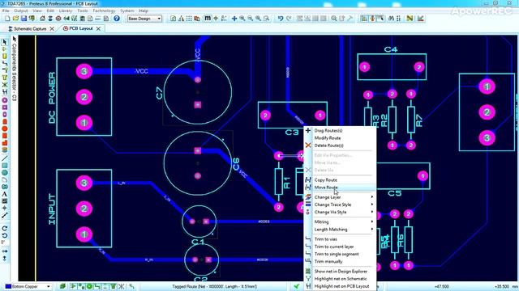Click the Undo arrow icon

281,19
